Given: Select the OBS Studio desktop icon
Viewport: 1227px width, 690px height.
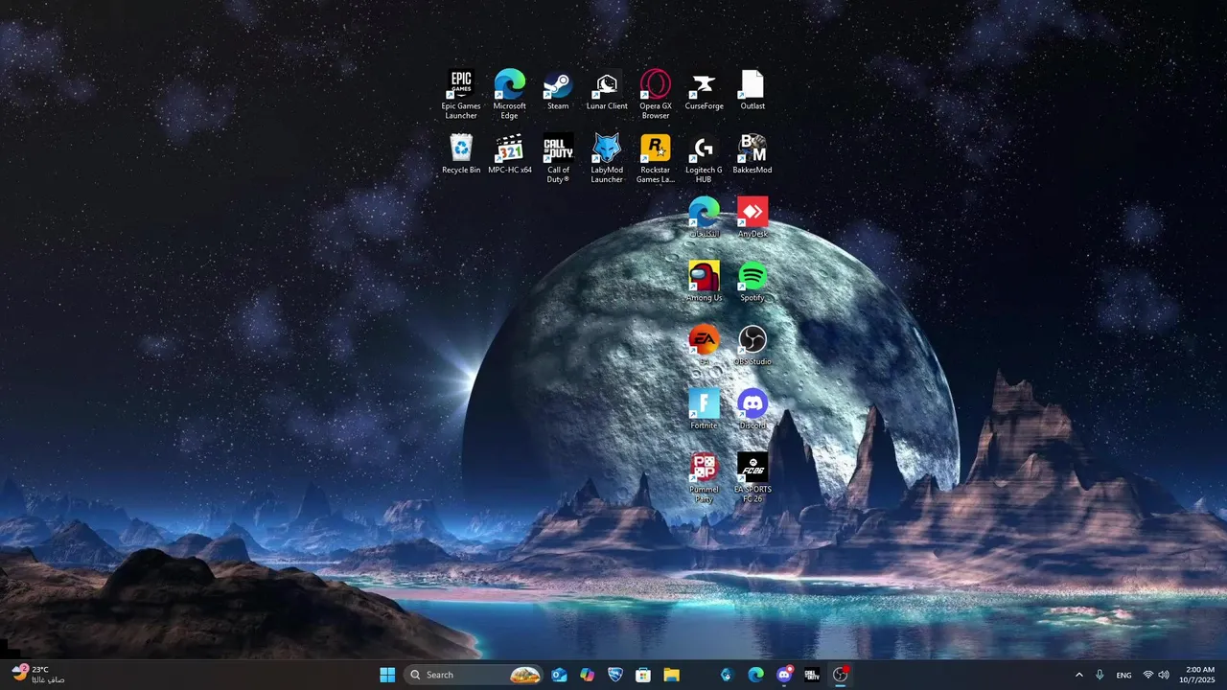Looking at the screenshot, I should click(x=752, y=346).
